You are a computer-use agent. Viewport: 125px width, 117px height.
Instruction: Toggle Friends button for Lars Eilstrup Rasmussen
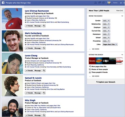[29, 26]
